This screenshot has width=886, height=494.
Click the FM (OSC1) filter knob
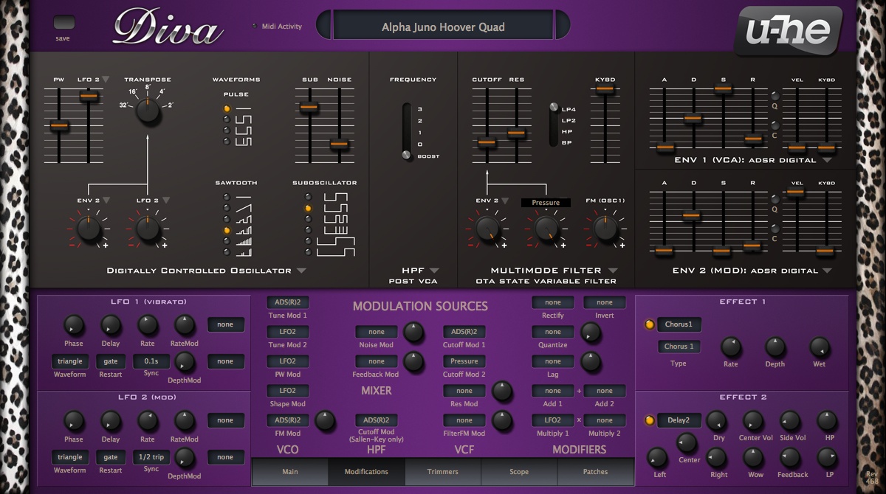point(605,229)
